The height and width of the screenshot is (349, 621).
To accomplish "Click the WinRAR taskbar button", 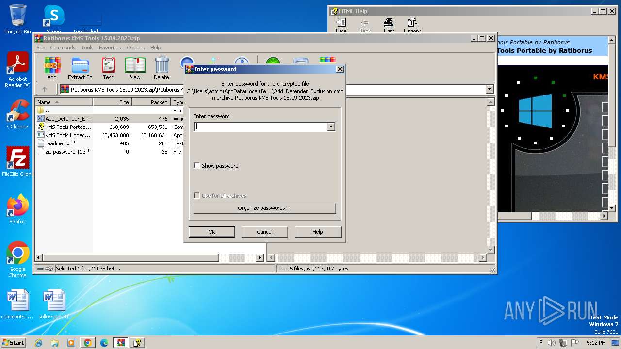I will coord(121,343).
